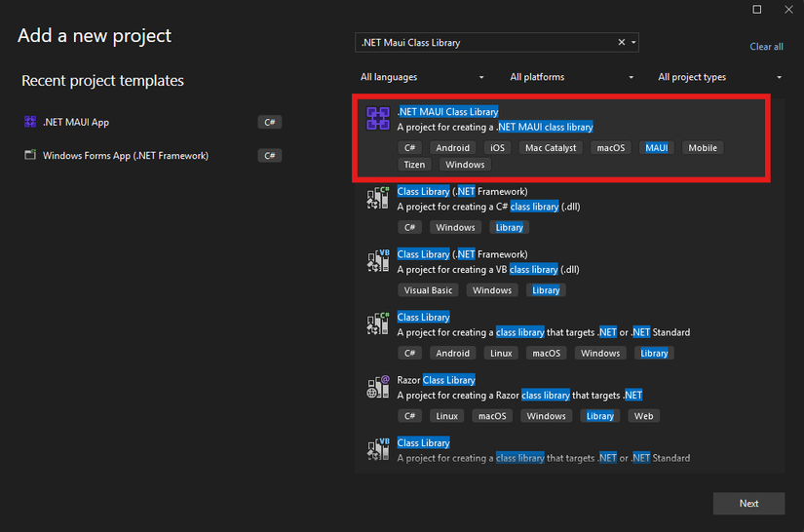Screen dimensions: 804x532
Task: Click the MAUI tag on MAUI Class Library
Action: [656, 147]
